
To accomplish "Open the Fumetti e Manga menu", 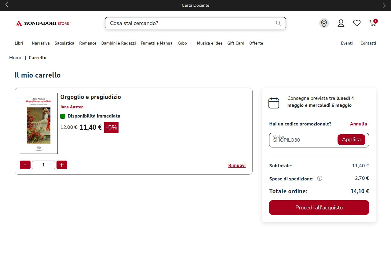I will click(x=157, y=43).
